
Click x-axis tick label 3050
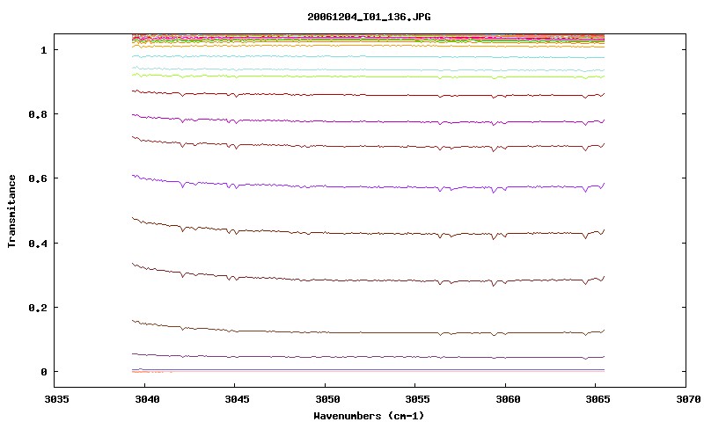click(x=327, y=399)
